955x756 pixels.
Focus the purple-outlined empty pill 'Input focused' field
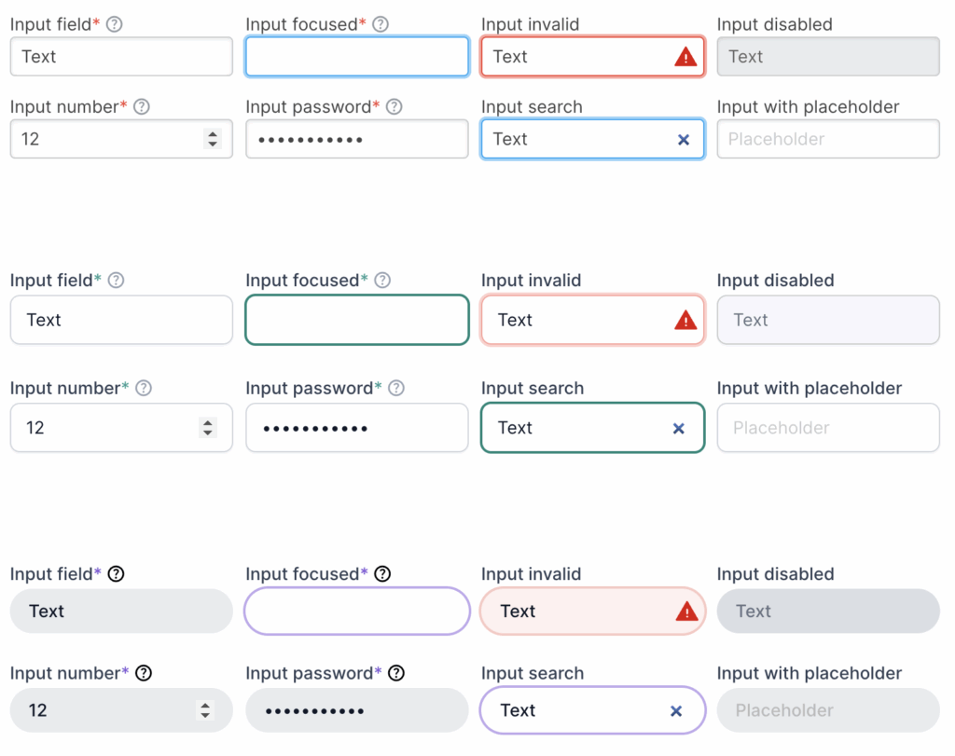coord(357,612)
